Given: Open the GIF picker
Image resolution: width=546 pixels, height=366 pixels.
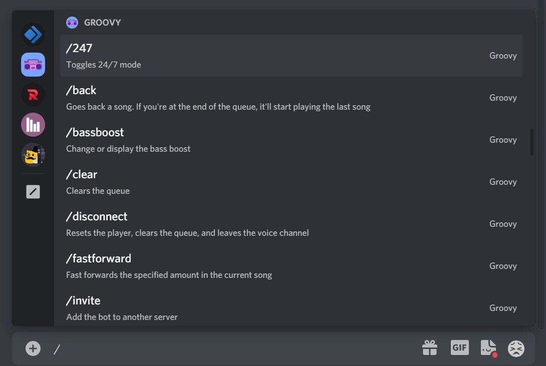Looking at the screenshot, I should click(459, 347).
